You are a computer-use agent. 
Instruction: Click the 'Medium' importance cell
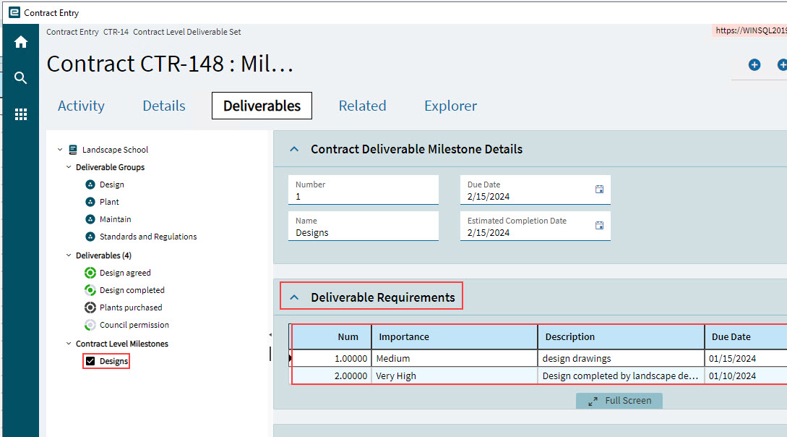[x=455, y=359]
